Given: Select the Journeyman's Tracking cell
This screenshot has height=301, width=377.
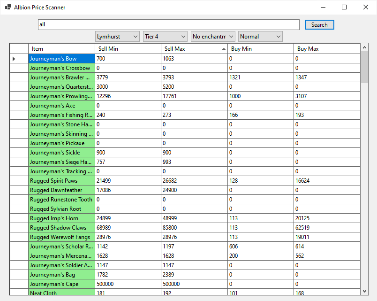Looking at the screenshot, I should coord(62,171).
